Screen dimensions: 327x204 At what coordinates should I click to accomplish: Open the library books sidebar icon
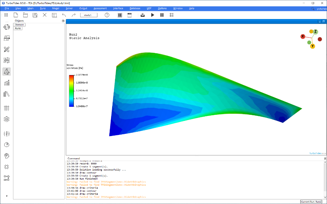coord(7,94)
